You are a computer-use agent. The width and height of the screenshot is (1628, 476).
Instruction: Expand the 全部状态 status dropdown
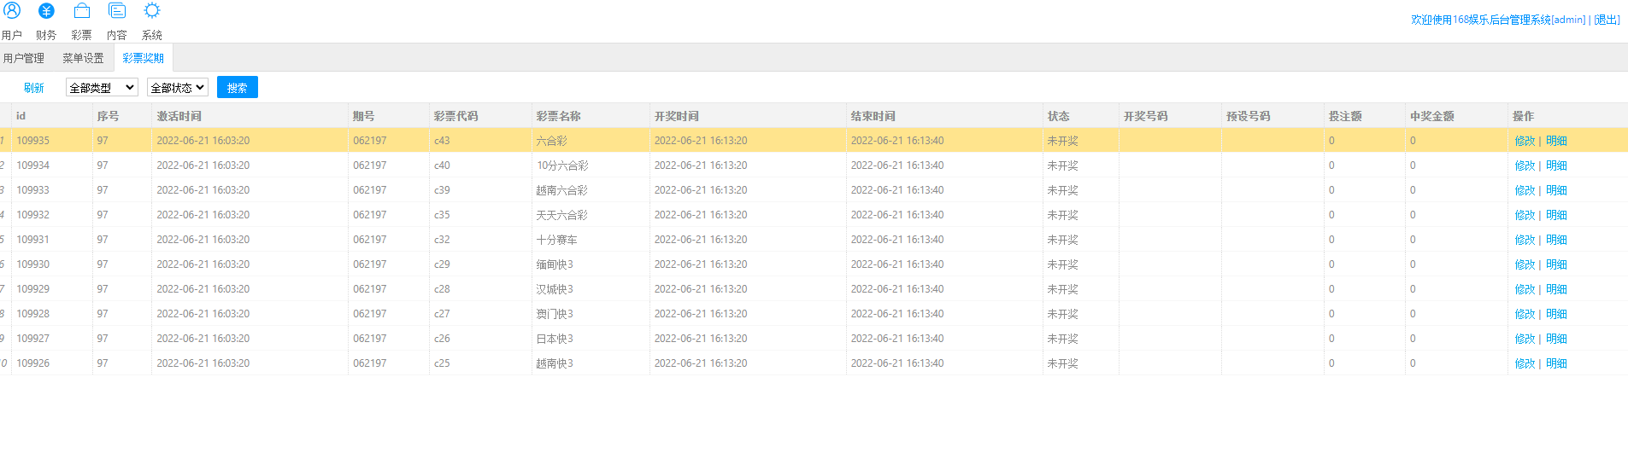point(178,88)
